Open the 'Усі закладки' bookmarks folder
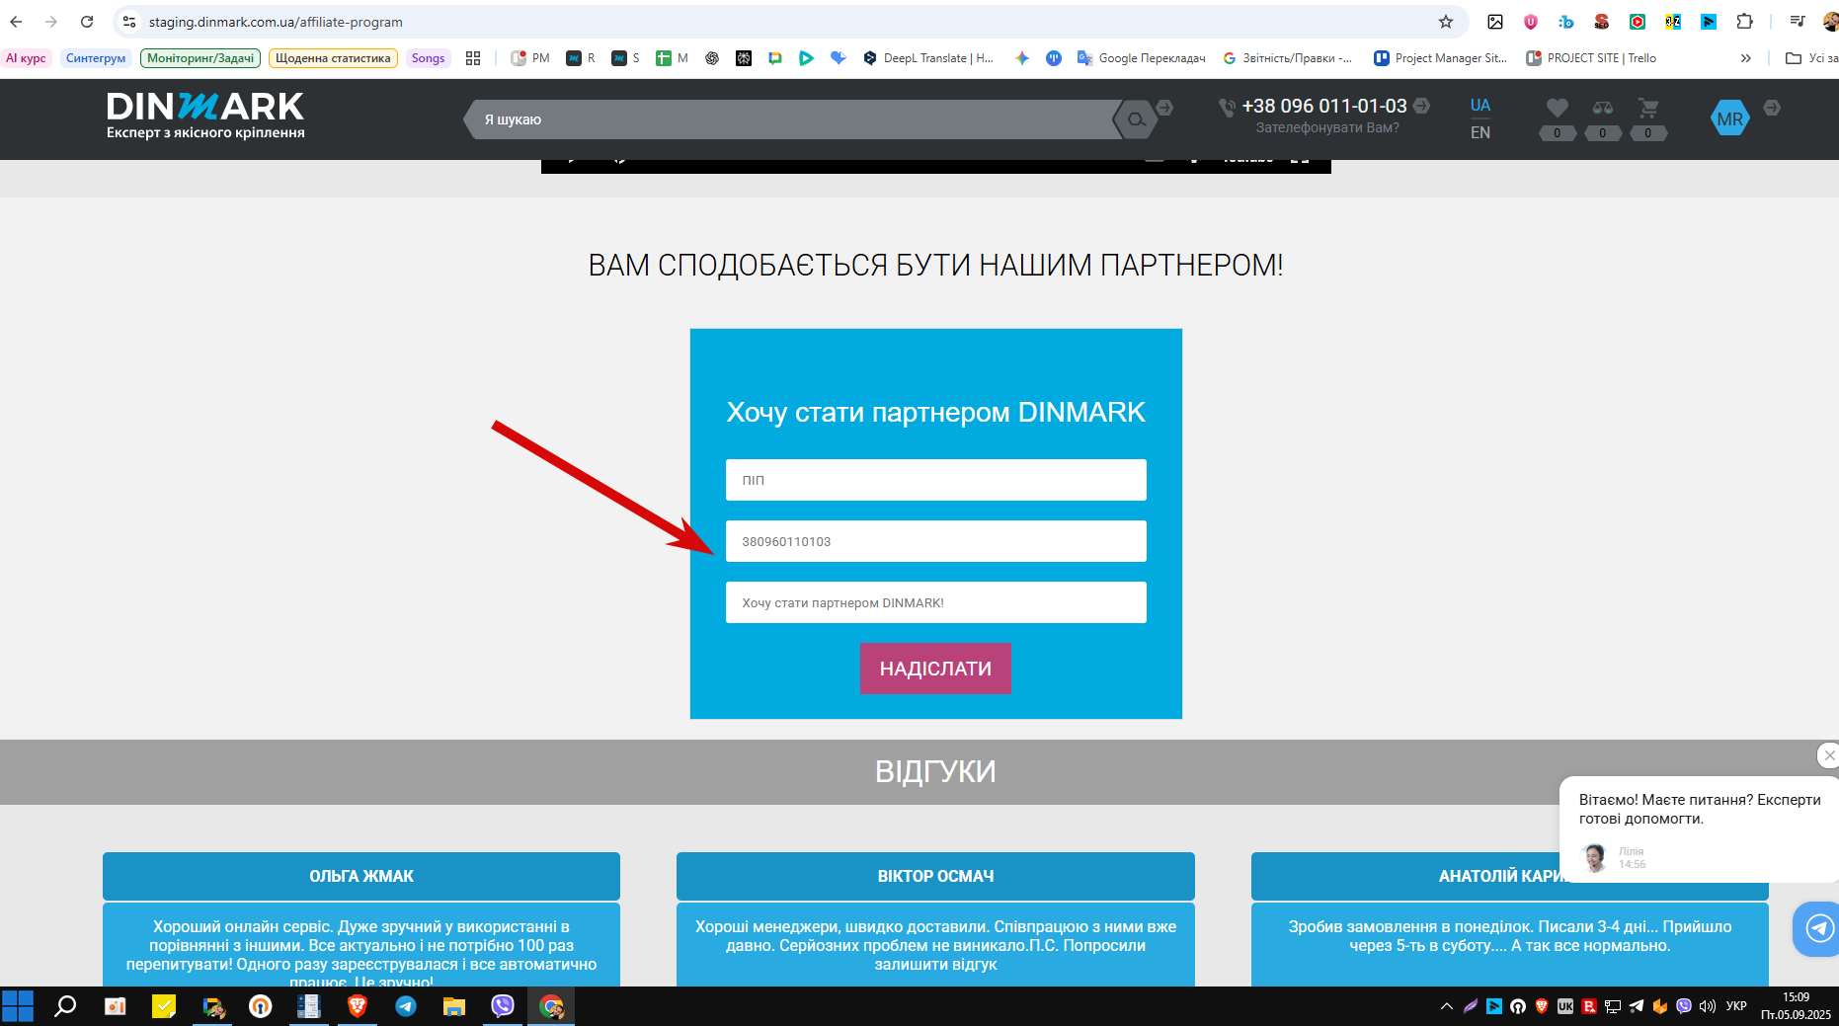 tap(1811, 58)
